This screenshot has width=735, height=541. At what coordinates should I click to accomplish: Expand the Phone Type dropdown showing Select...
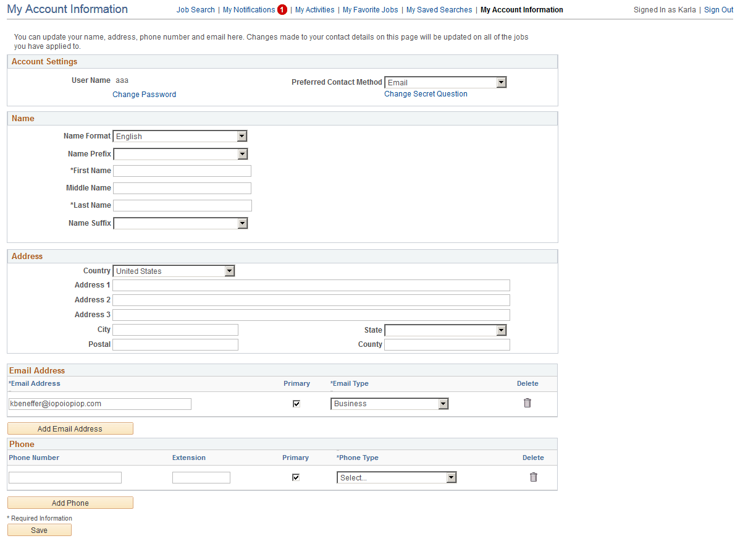point(451,477)
